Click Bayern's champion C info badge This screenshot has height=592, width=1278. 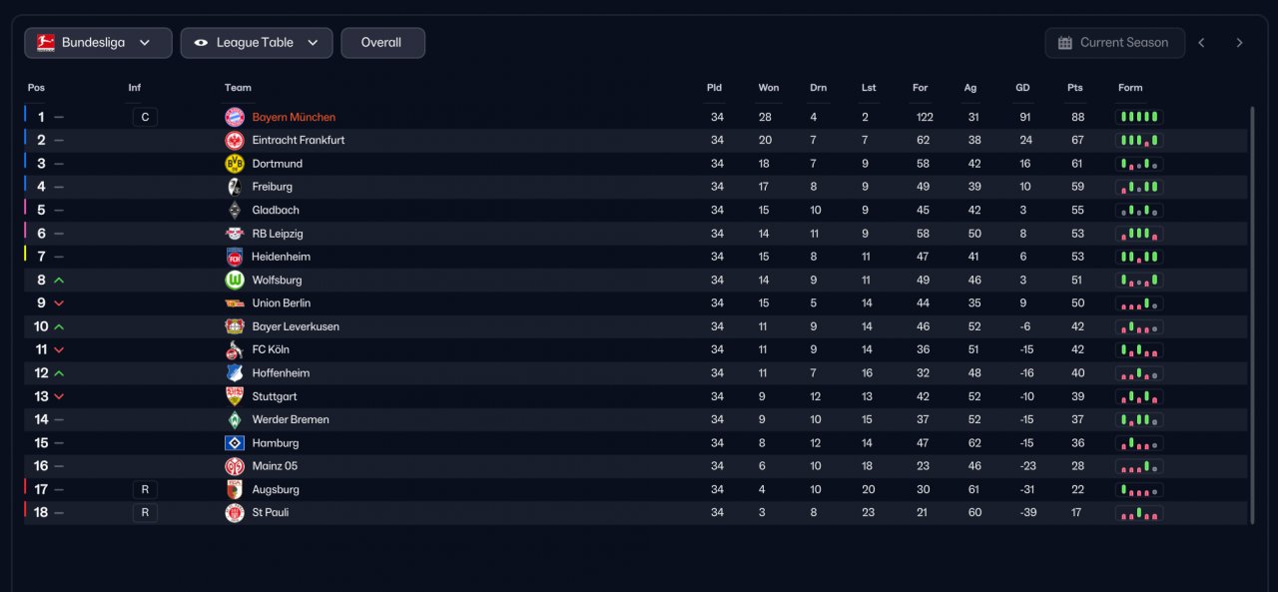[x=145, y=118]
